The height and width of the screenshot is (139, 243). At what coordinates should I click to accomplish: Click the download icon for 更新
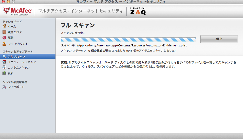tap(4, 73)
